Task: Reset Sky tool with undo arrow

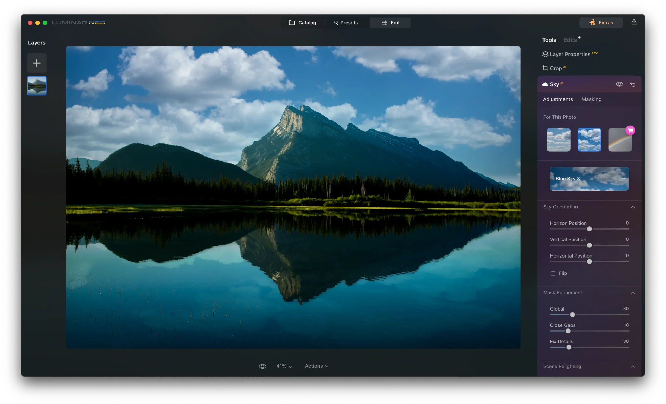Action: [632, 84]
